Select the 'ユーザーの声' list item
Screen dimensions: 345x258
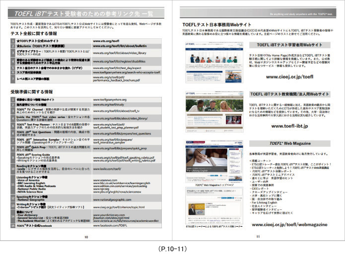click(260, 182)
